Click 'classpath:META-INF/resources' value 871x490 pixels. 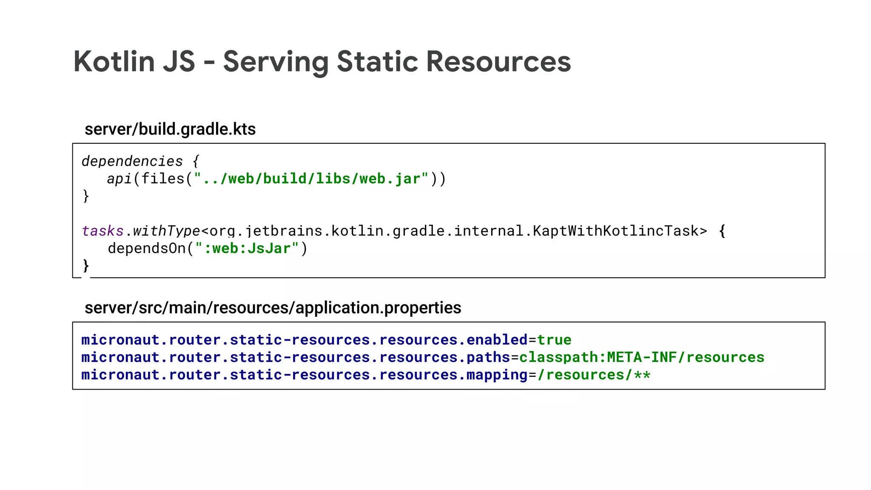[642, 357]
